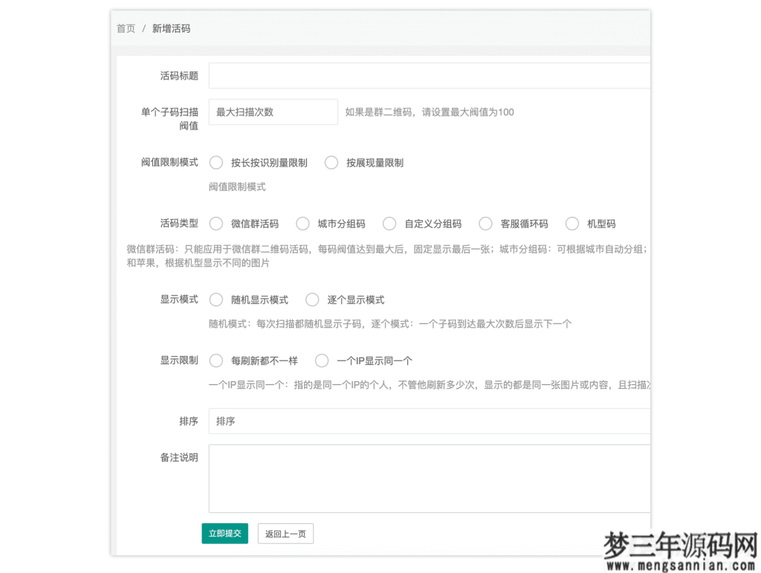Select the 客服循环码 option

click(485, 223)
